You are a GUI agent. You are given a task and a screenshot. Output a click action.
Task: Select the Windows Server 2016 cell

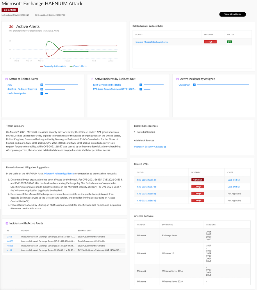click(x=172, y=271)
